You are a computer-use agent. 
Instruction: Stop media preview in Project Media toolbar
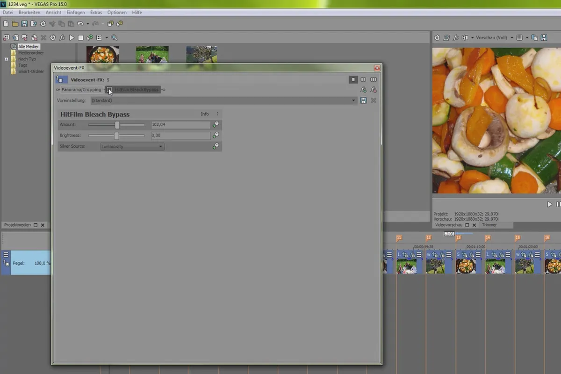[x=80, y=37]
